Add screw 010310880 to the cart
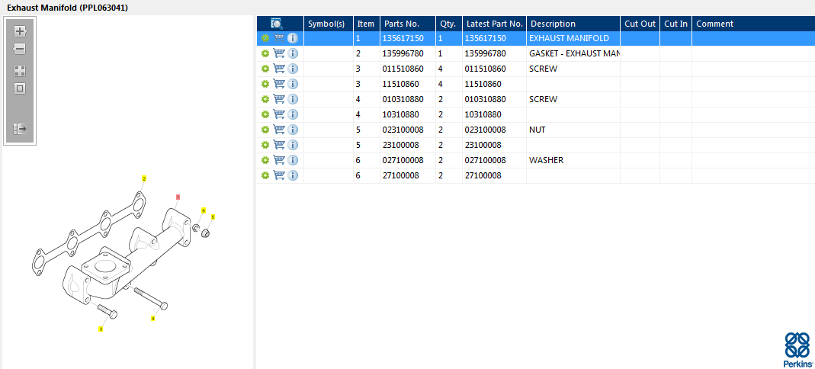 click(x=279, y=99)
